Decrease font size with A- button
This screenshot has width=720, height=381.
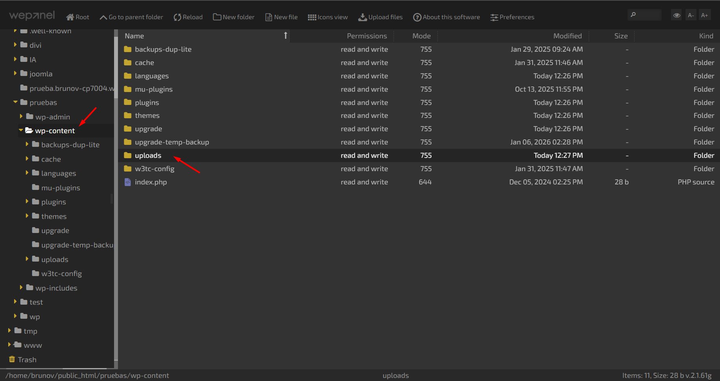[x=691, y=15]
